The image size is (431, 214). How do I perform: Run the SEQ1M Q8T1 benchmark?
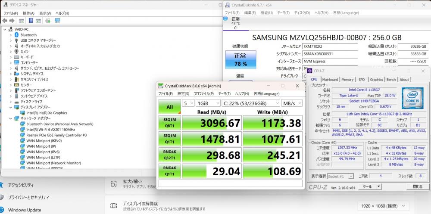[x=170, y=123]
